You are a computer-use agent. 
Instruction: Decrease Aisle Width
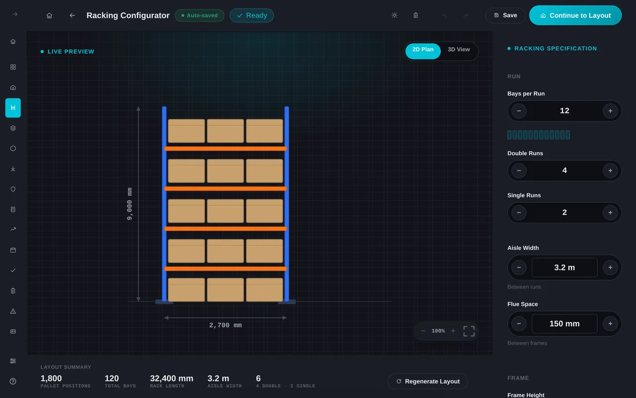pos(519,268)
